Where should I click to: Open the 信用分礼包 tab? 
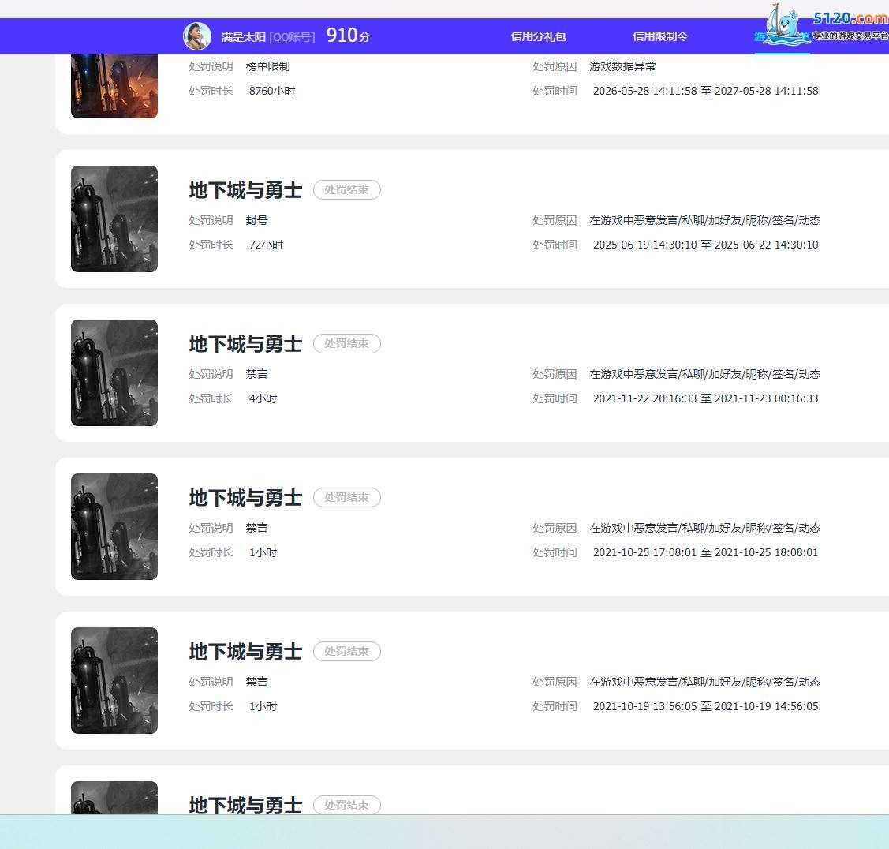point(538,36)
